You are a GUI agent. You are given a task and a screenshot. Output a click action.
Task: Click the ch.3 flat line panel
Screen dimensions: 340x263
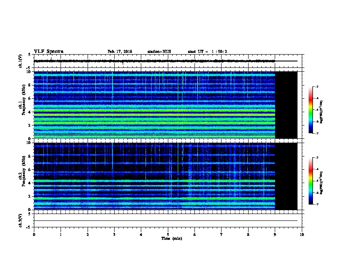coord(168,220)
